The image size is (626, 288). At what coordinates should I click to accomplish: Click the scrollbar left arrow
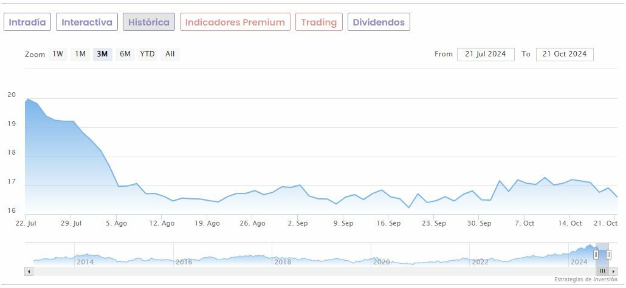(29, 271)
